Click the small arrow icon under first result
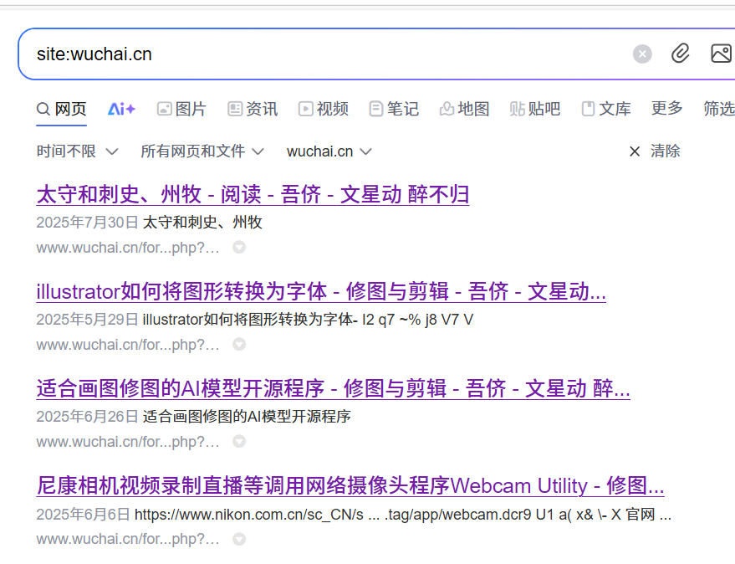Screen dimensions: 735x564 click(x=239, y=248)
